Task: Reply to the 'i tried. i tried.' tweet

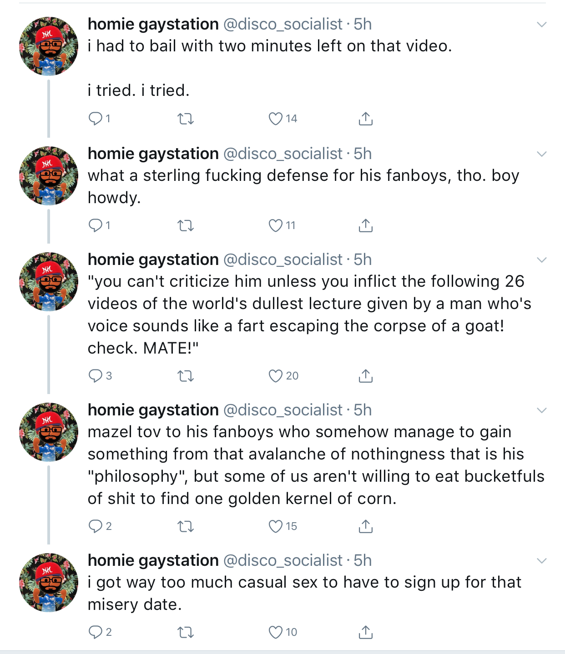Action: pos(96,119)
